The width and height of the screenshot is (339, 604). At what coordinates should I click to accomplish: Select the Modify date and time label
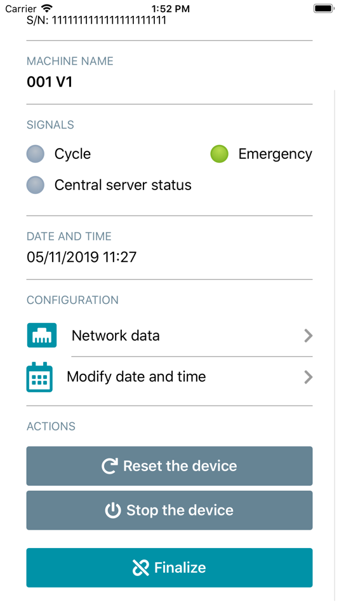(x=136, y=377)
